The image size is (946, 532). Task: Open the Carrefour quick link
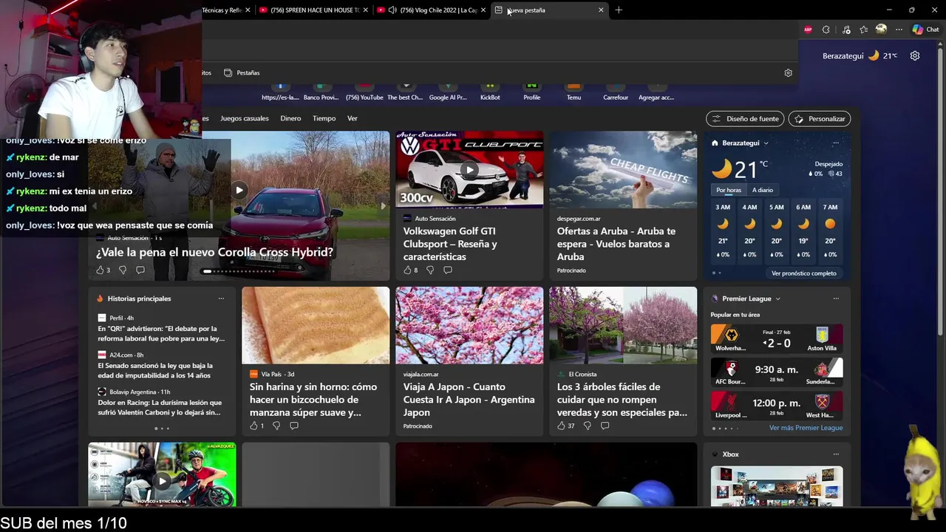[616, 92]
